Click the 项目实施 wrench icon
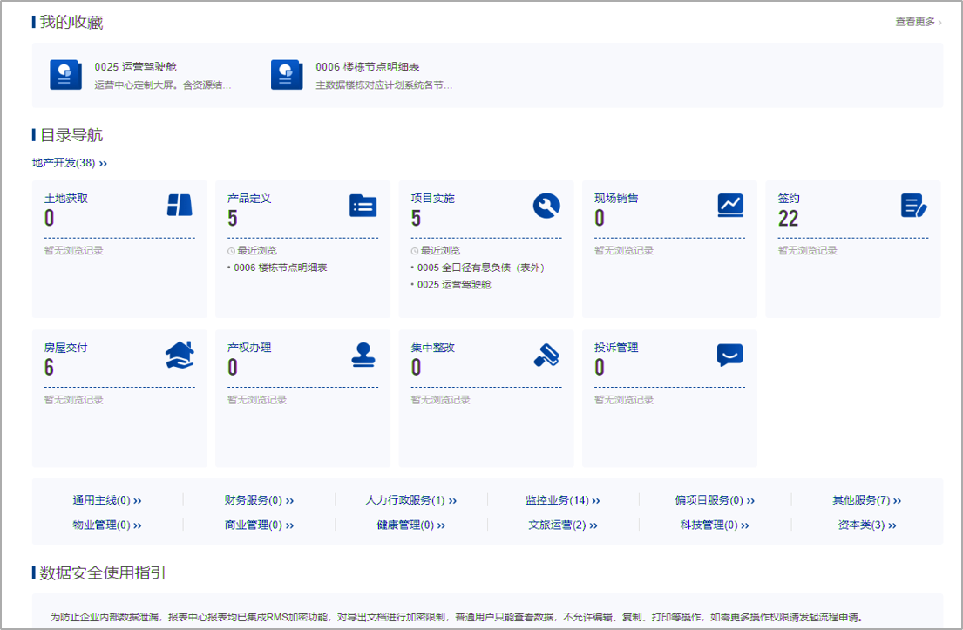This screenshot has width=963, height=630. point(546,206)
